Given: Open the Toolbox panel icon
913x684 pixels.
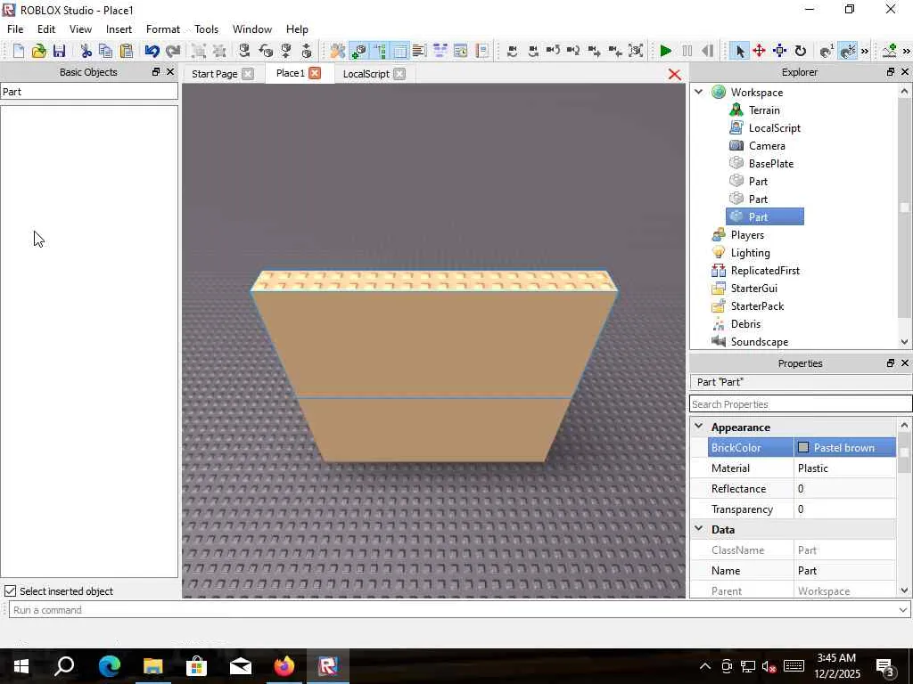Looking at the screenshot, I should pyautogui.click(x=338, y=51).
